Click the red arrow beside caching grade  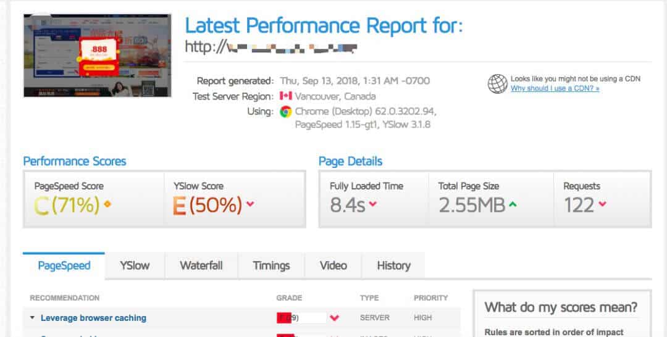[335, 318]
